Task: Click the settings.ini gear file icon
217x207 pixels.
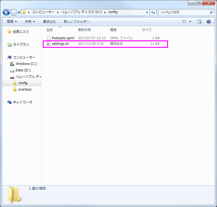Action: [48, 44]
